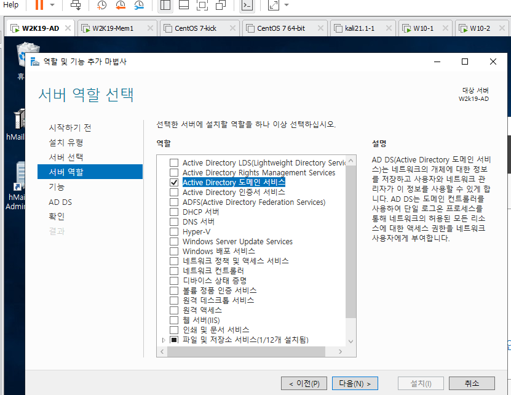This screenshot has height=395, width=511.
Task: Toggle the thumbnail bar view icon
Action: pyautogui.click(x=184, y=5)
